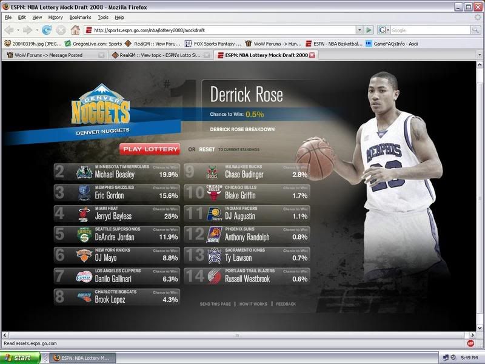Click the Charlotte Bobcats logo
The height and width of the screenshot is (364, 485).
(84, 297)
